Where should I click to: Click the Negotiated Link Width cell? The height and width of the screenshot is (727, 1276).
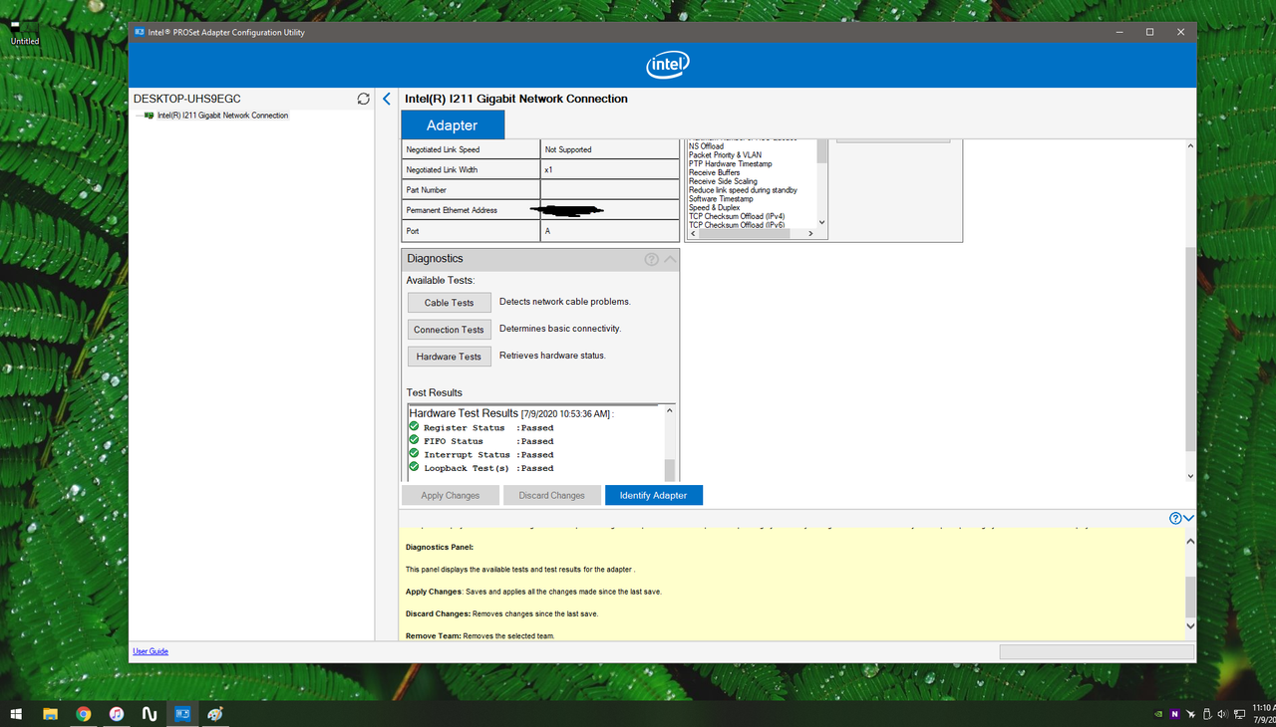tap(471, 170)
